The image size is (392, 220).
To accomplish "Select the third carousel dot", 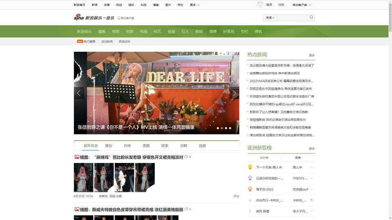I will coord(226,128).
